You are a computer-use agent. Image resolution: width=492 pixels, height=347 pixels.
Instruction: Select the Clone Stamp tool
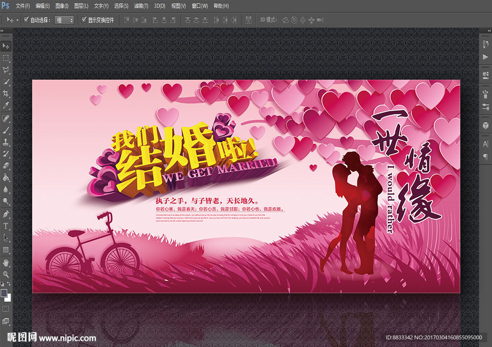pos(6,142)
